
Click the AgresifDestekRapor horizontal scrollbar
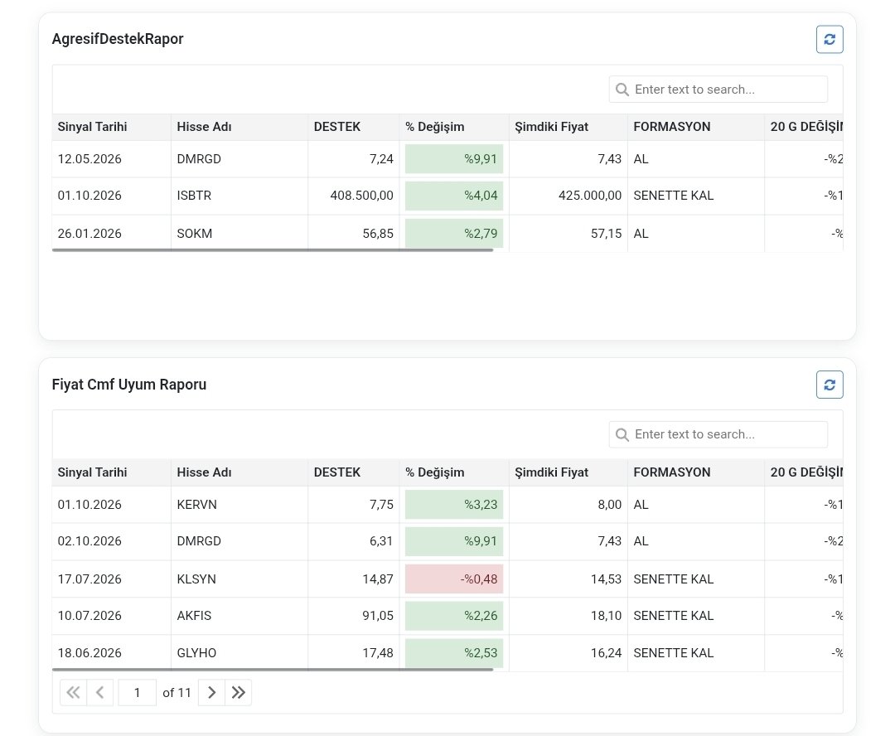click(x=273, y=250)
